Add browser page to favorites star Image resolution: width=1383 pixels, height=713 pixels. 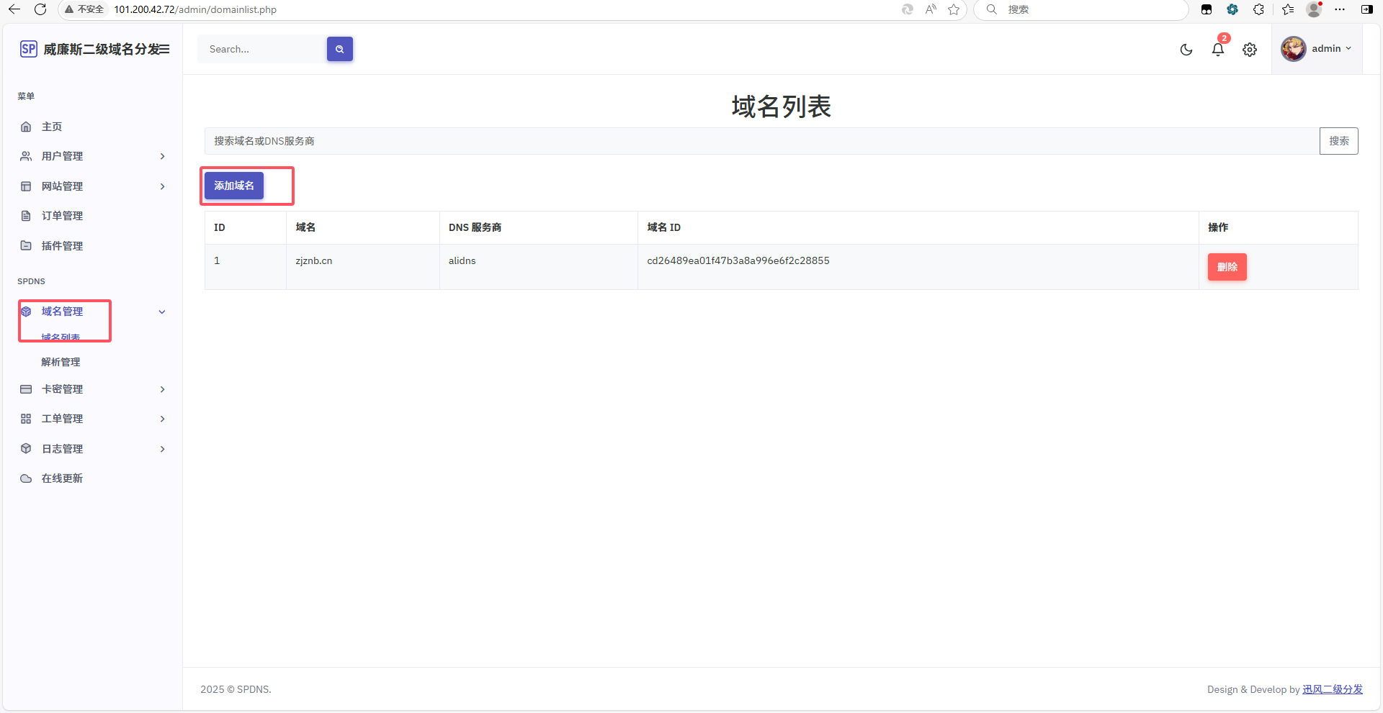coord(954,9)
